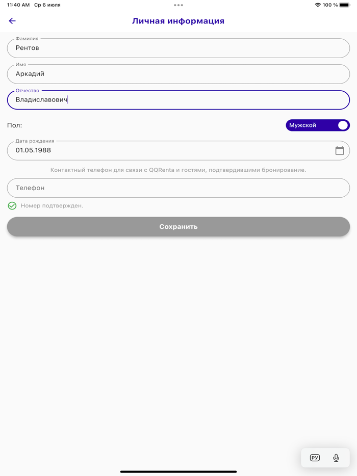Click the green verified checkmark icon
This screenshot has height=476, width=357.
click(12, 205)
